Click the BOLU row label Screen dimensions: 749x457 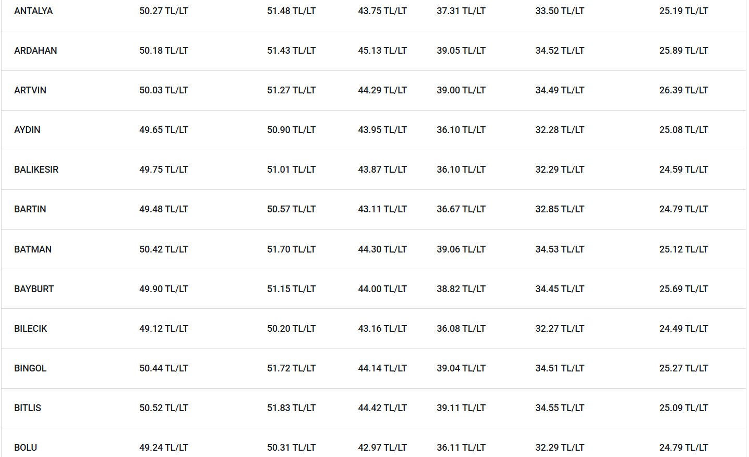coord(26,448)
